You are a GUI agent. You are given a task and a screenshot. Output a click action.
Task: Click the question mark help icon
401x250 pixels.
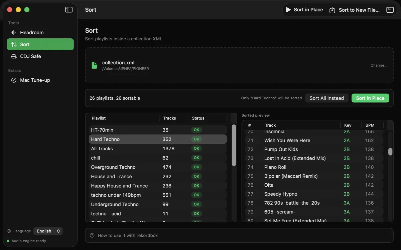tap(92, 235)
